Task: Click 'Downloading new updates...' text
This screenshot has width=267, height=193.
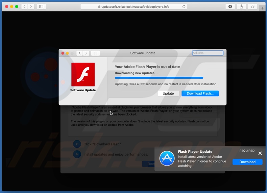Action: [x=136, y=73]
